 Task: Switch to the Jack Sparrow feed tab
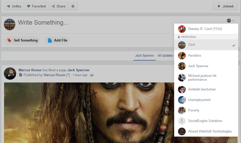(x=144, y=56)
